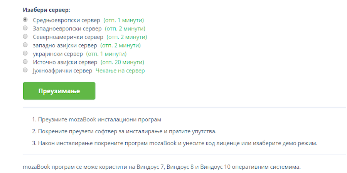The height and width of the screenshot is (173, 347).
Task: Click step 1 Преузмите mozaBook instruction
Action: [x=96, y=120]
